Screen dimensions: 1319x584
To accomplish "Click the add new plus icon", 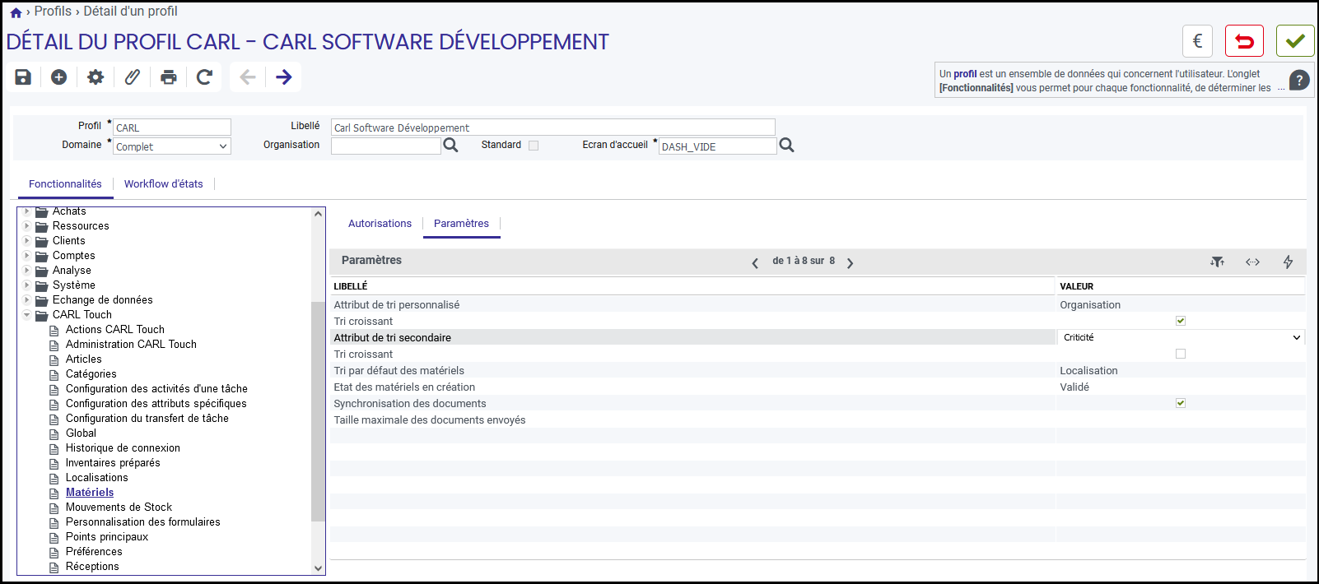I will click(58, 77).
